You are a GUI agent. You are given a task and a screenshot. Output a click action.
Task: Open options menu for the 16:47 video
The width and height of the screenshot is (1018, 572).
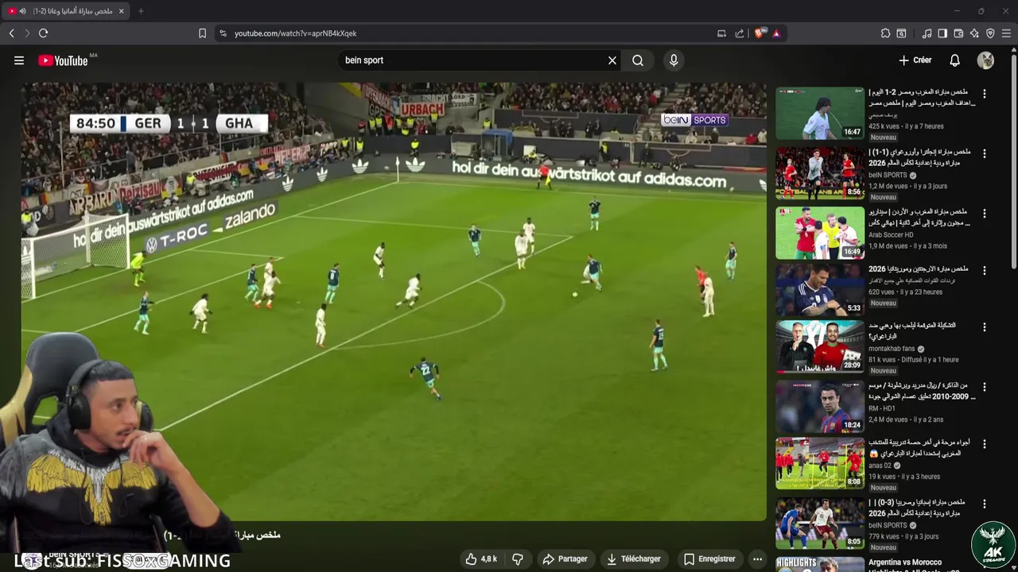pyautogui.click(x=985, y=94)
